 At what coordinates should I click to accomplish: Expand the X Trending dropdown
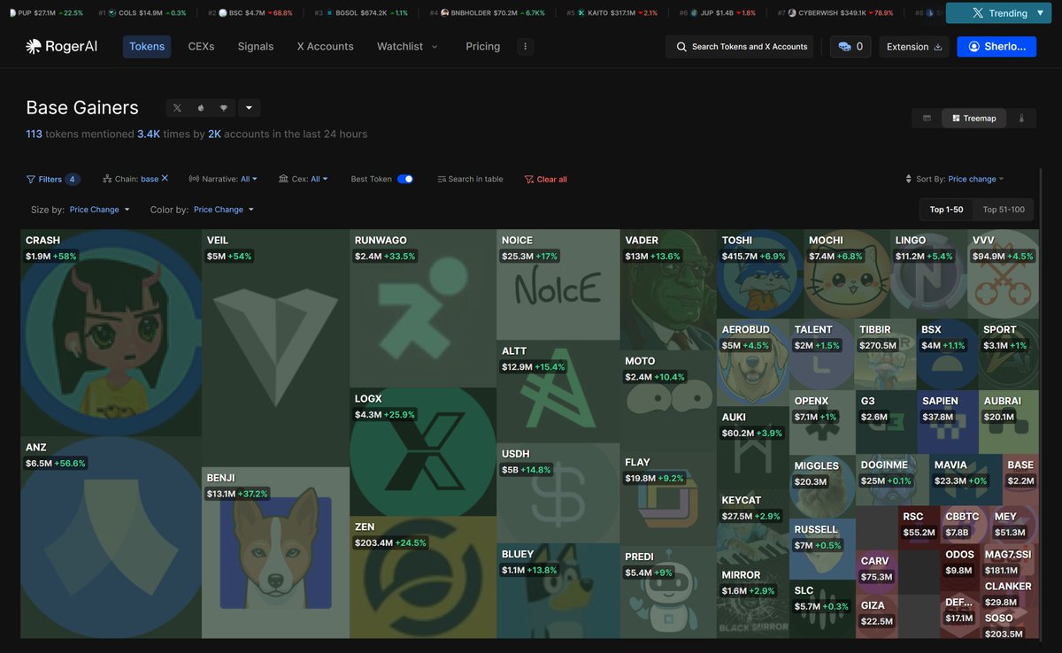[x=998, y=13]
